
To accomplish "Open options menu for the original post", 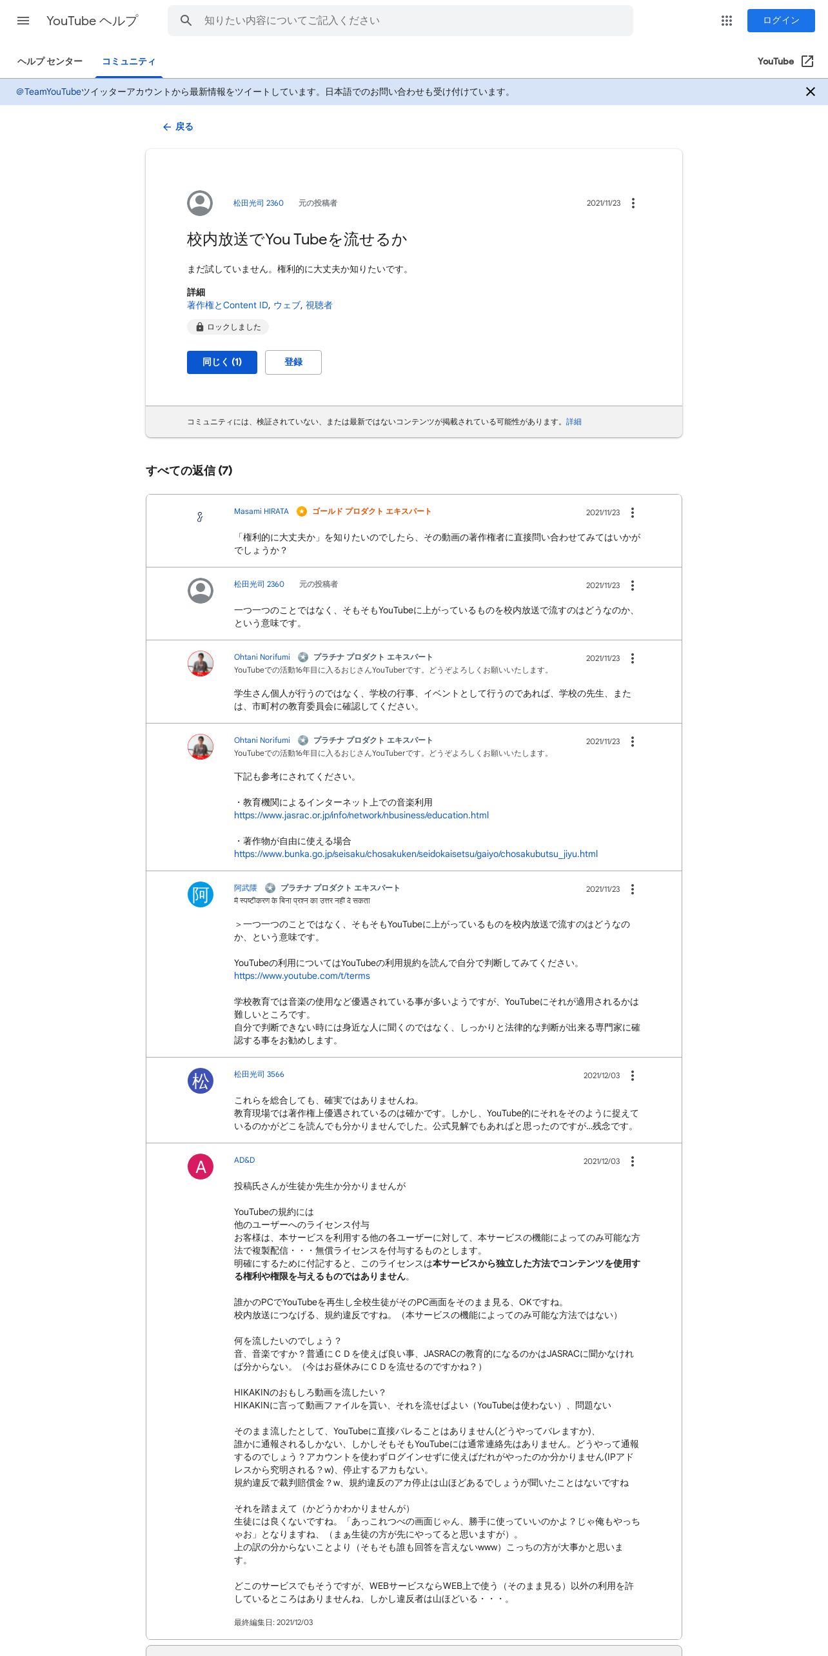I will 633,203.
